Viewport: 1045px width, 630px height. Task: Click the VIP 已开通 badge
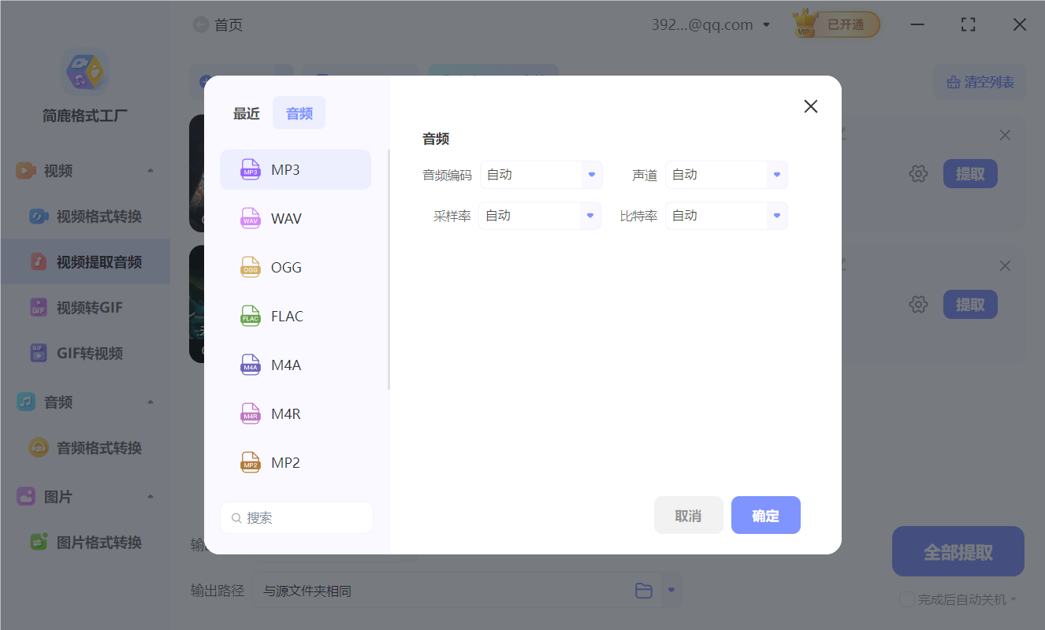point(835,24)
